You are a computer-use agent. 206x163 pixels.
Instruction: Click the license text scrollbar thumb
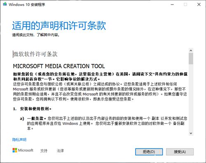tap(191, 59)
